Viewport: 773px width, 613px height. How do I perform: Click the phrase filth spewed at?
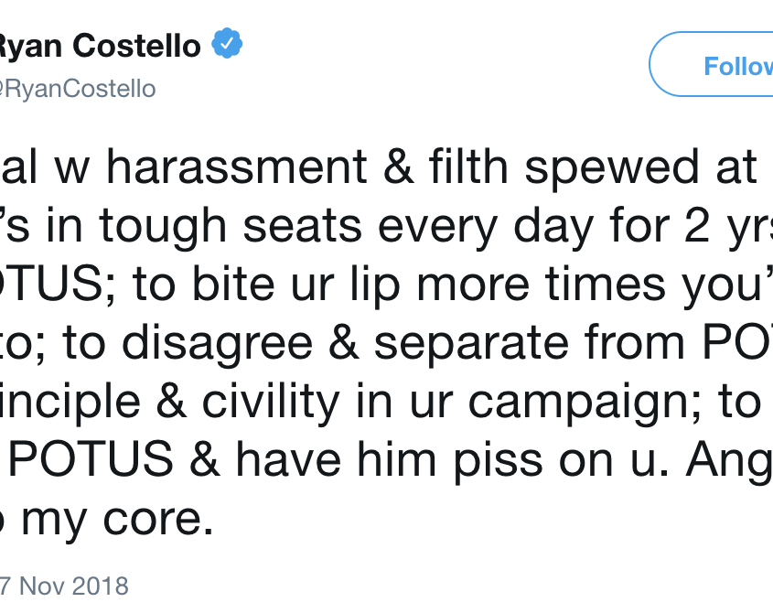(x=593, y=167)
